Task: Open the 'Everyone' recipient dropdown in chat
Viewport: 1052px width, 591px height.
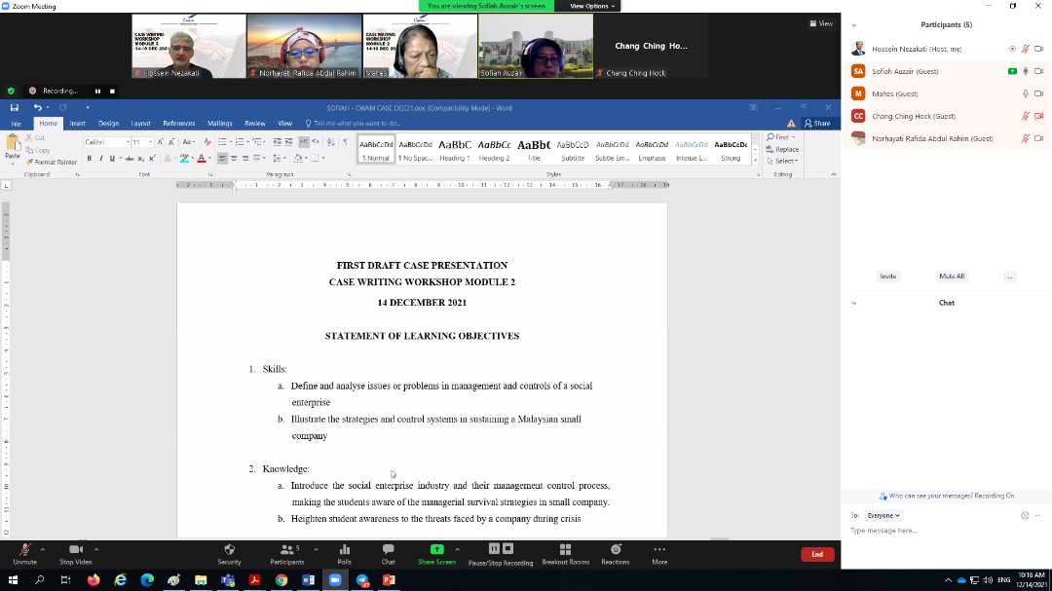Action: tap(883, 516)
